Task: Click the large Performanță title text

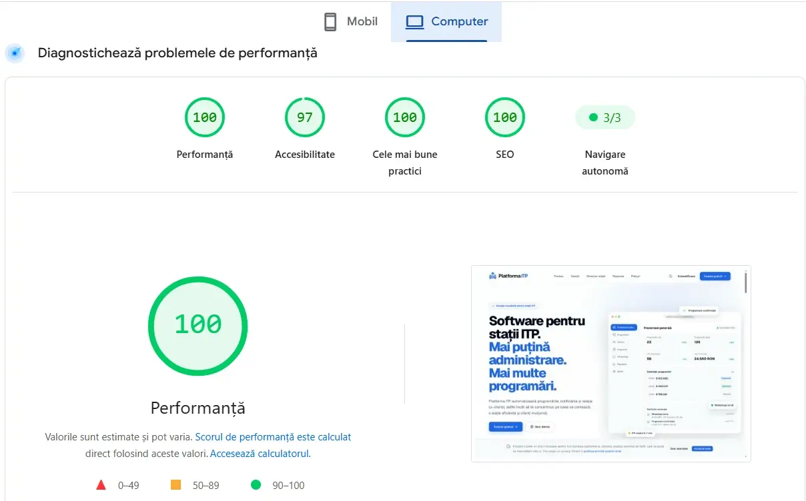Action: [198, 408]
